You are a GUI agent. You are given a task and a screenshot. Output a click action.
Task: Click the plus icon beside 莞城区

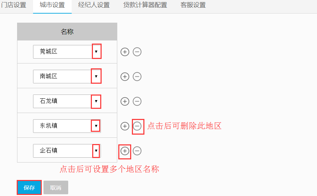(x=125, y=52)
